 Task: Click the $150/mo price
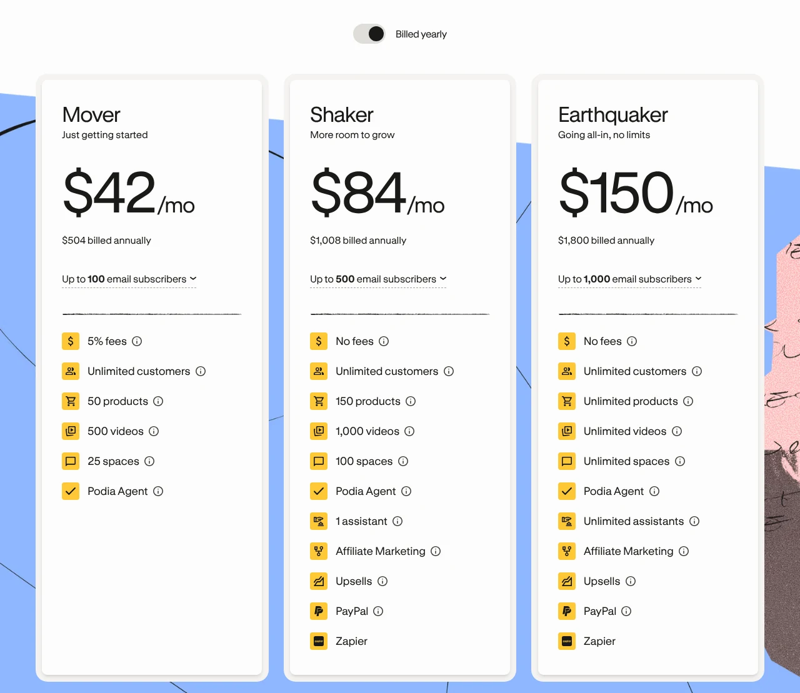click(x=636, y=192)
